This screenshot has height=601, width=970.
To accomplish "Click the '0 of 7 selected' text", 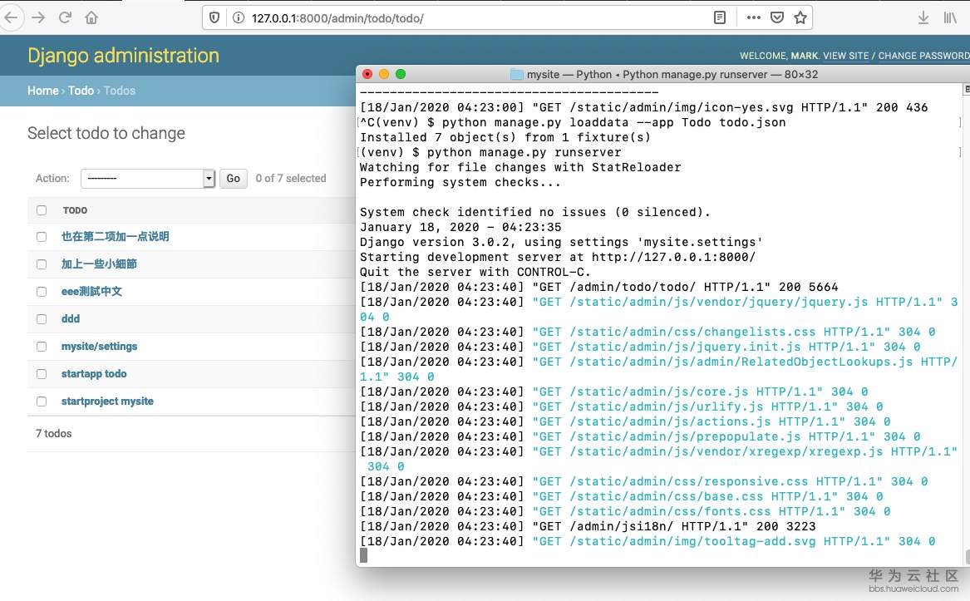I will (291, 178).
